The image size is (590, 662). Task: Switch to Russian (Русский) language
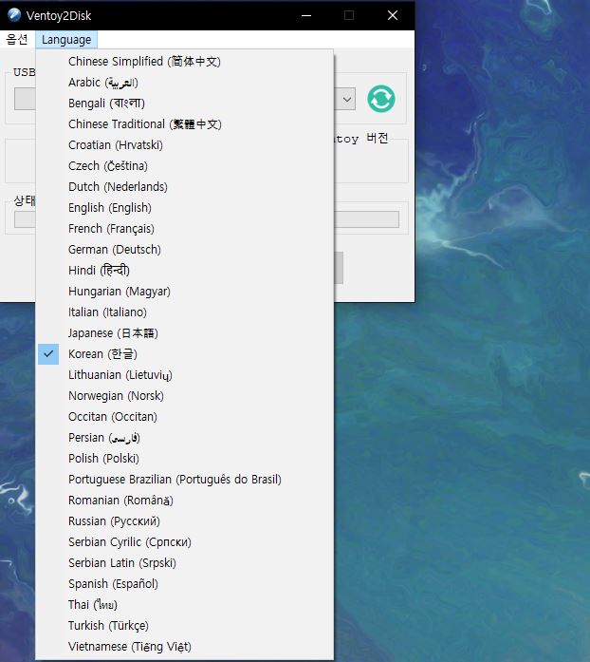click(185, 521)
